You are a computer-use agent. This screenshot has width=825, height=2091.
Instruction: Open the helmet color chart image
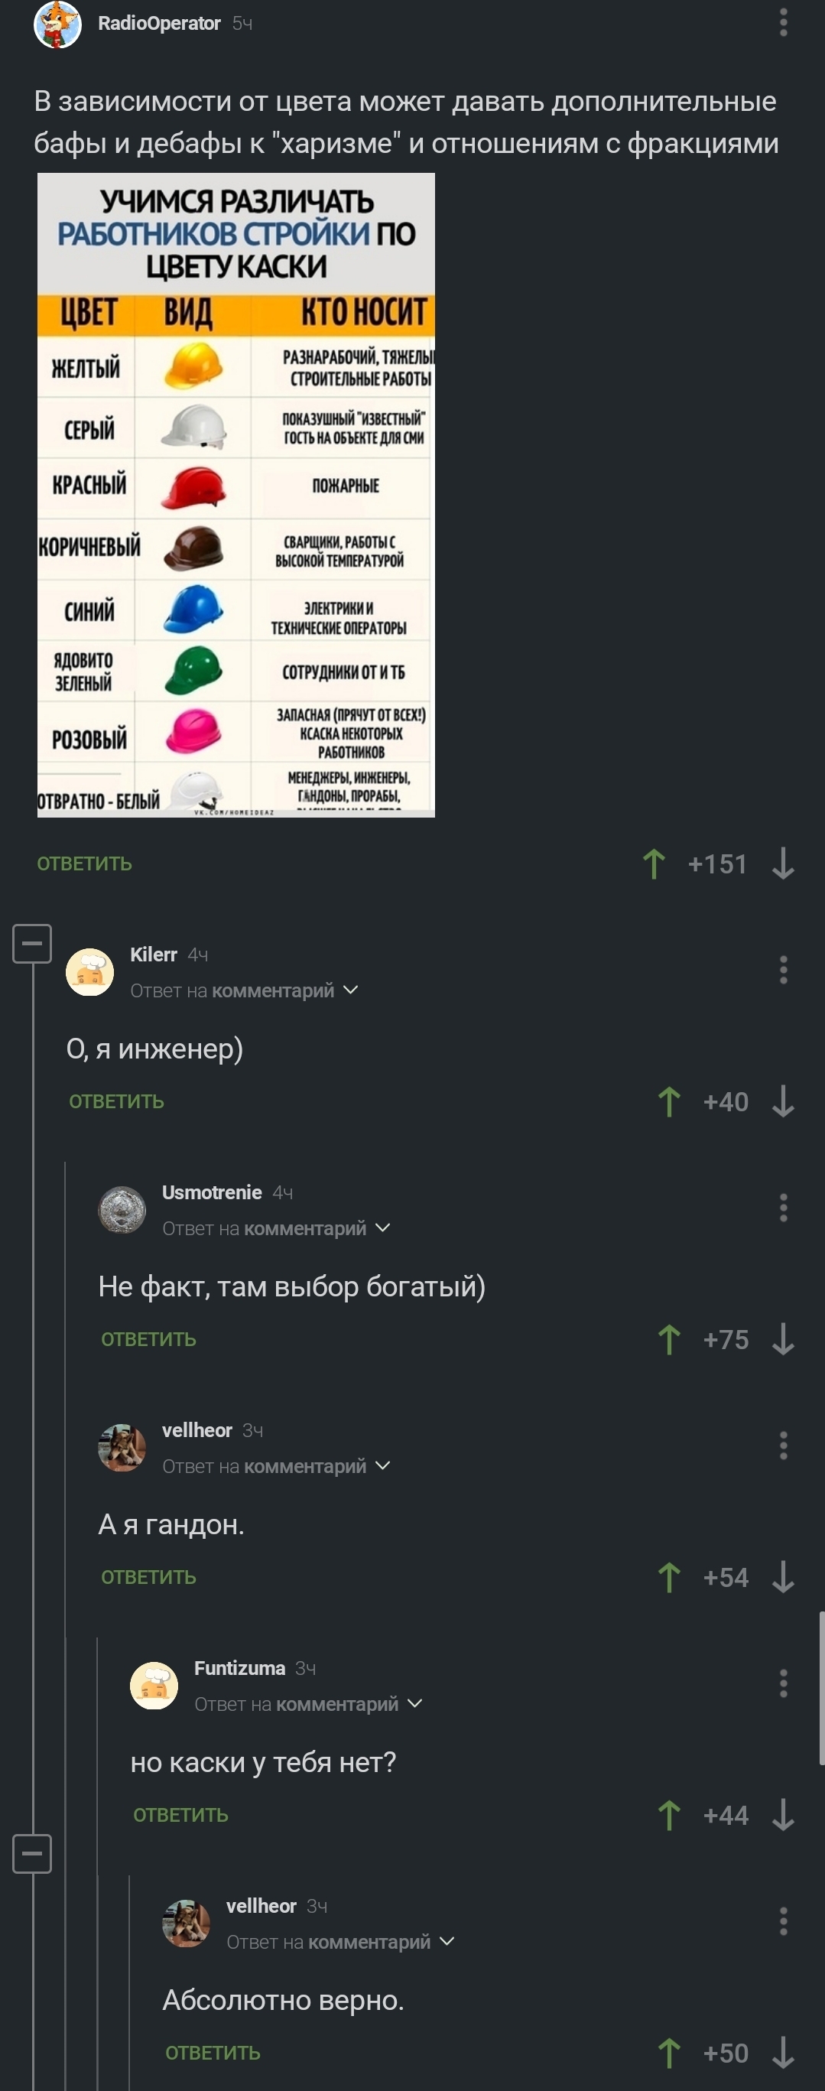coord(236,495)
